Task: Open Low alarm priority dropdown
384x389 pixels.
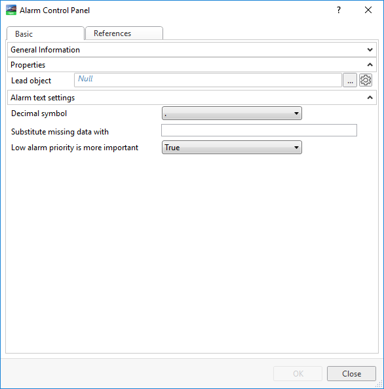Action: point(232,148)
